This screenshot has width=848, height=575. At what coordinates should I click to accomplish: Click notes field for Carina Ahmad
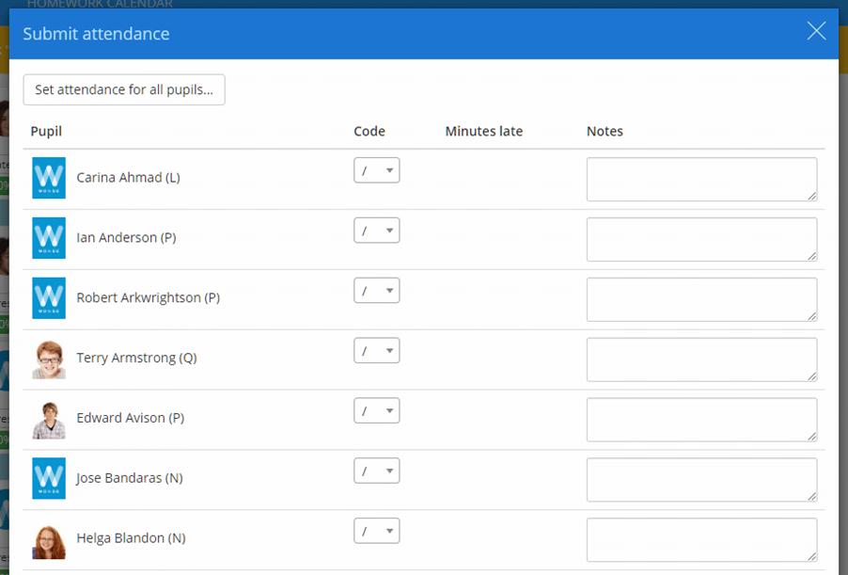tap(701, 179)
